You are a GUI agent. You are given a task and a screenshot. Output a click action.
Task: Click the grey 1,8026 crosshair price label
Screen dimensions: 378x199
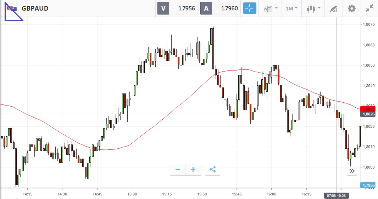(369, 114)
